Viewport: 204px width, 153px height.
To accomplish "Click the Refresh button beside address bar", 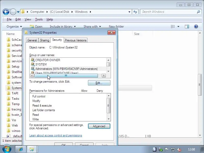I will click(x=135, y=12).
